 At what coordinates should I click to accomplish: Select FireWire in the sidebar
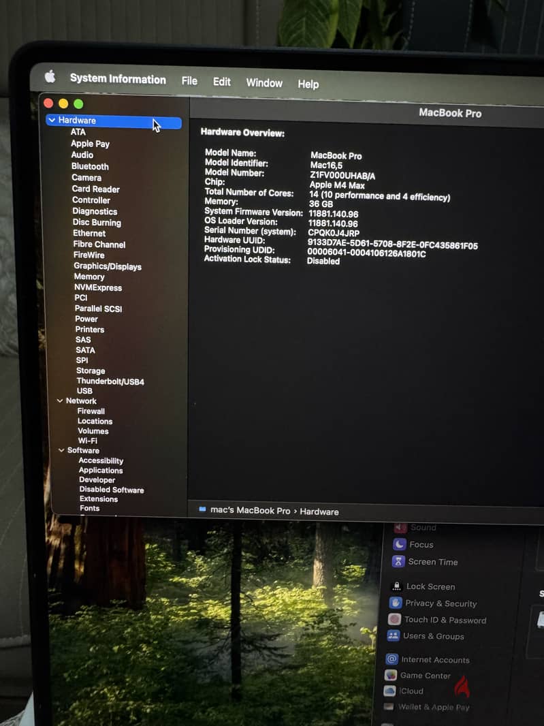89,255
